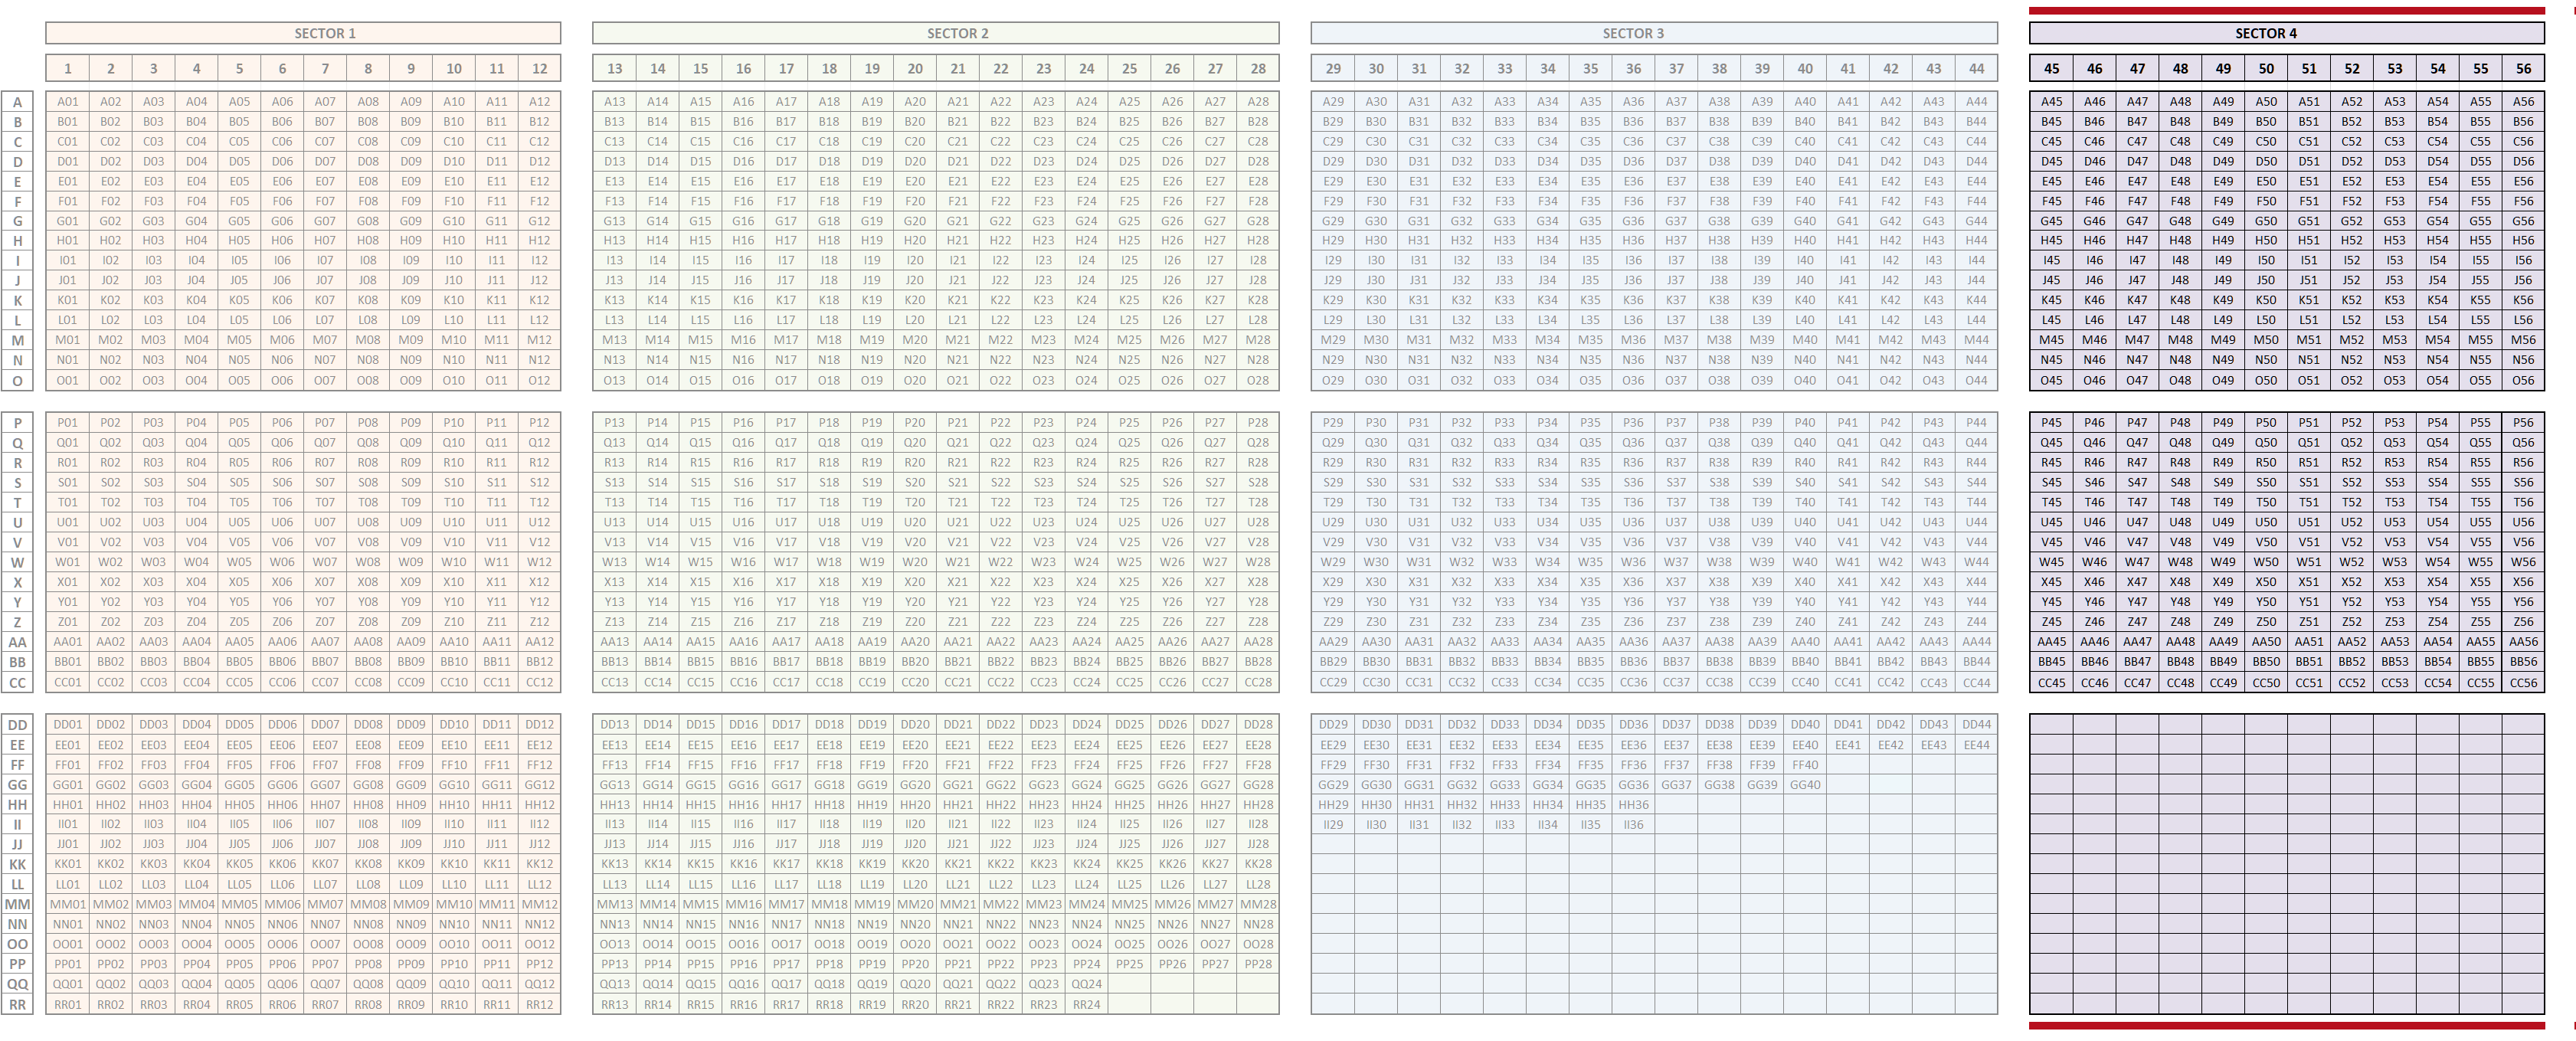Click cell GG40 in Sector 3
2576x1041 pixels.
tap(1805, 785)
